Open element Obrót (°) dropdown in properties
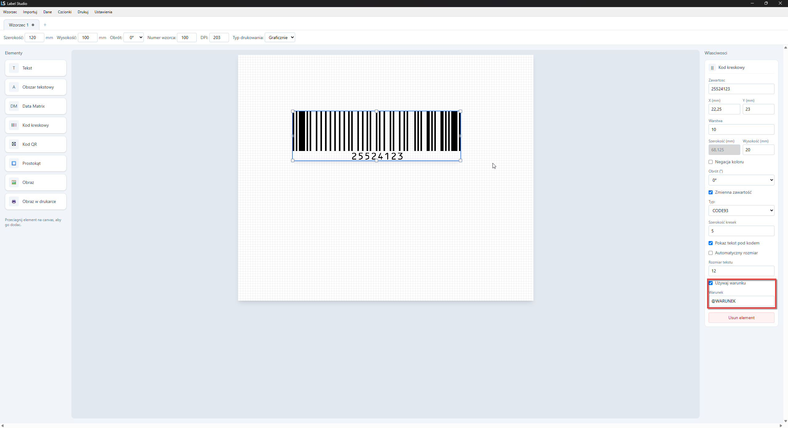The image size is (788, 428). 741,180
